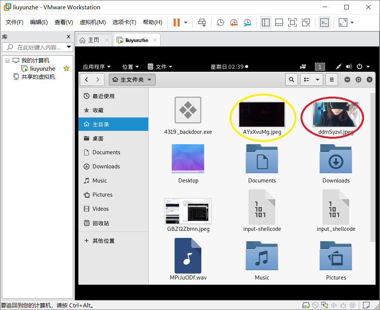Click the file manager vertical scrollbar
The height and width of the screenshot is (310, 380).
coord(373,167)
